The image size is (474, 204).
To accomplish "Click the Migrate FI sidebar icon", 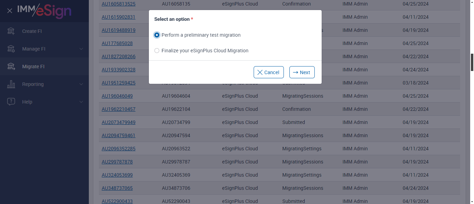I will (x=11, y=66).
